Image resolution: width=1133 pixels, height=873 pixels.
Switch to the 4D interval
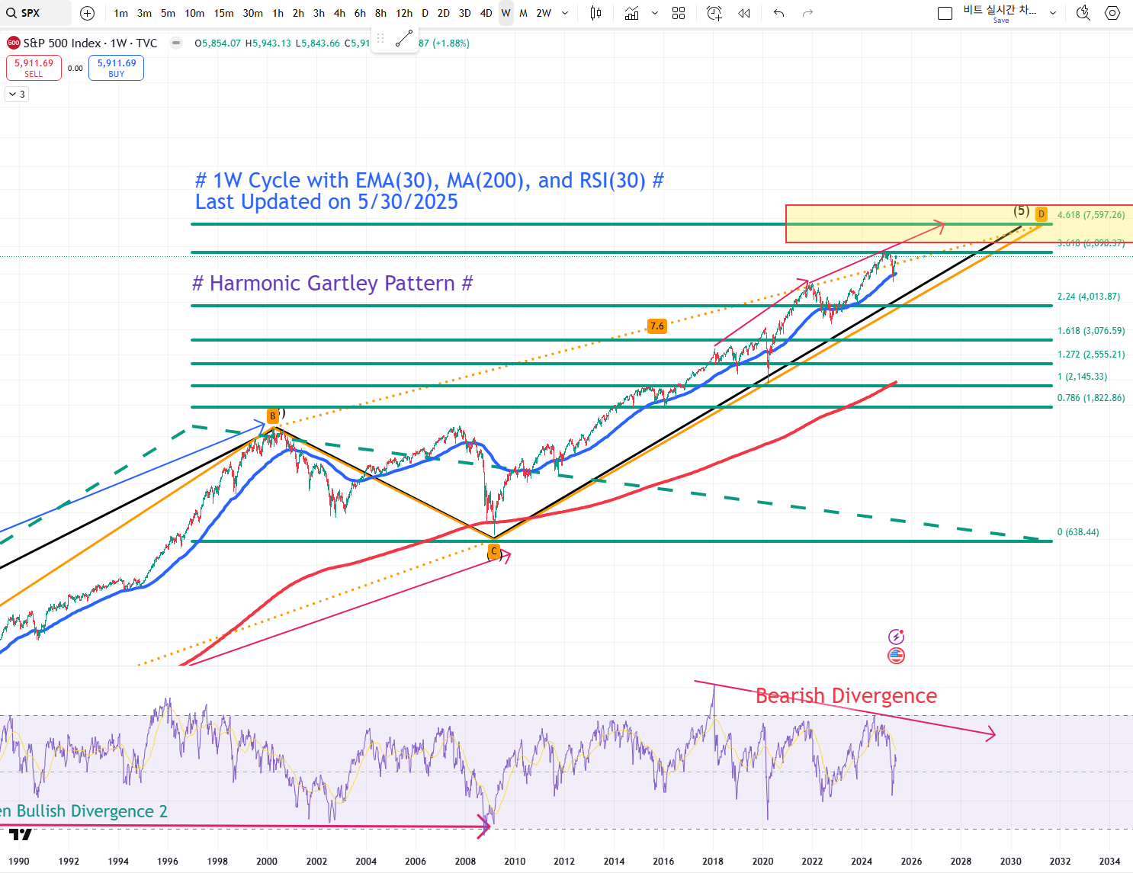pyautogui.click(x=486, y=13)
